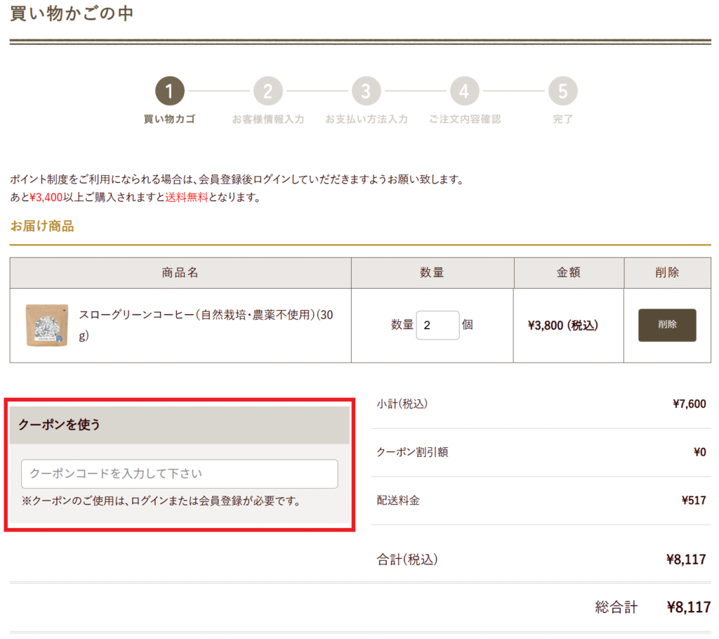719x639 pixels.
Task: Click the クーポンを使う section header
Action: click(179, 425)
